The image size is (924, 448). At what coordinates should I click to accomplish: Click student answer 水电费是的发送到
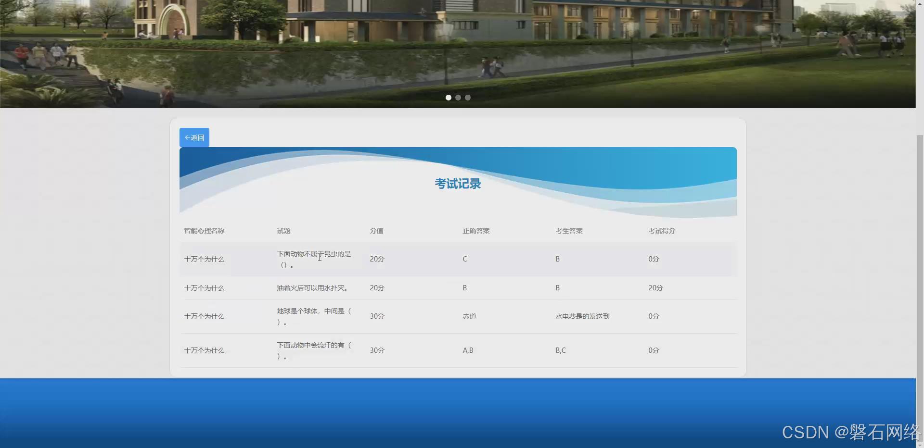click(x=582, y=316)
